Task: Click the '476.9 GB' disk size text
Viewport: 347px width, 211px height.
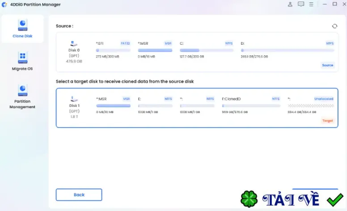Action: point(74,61)
